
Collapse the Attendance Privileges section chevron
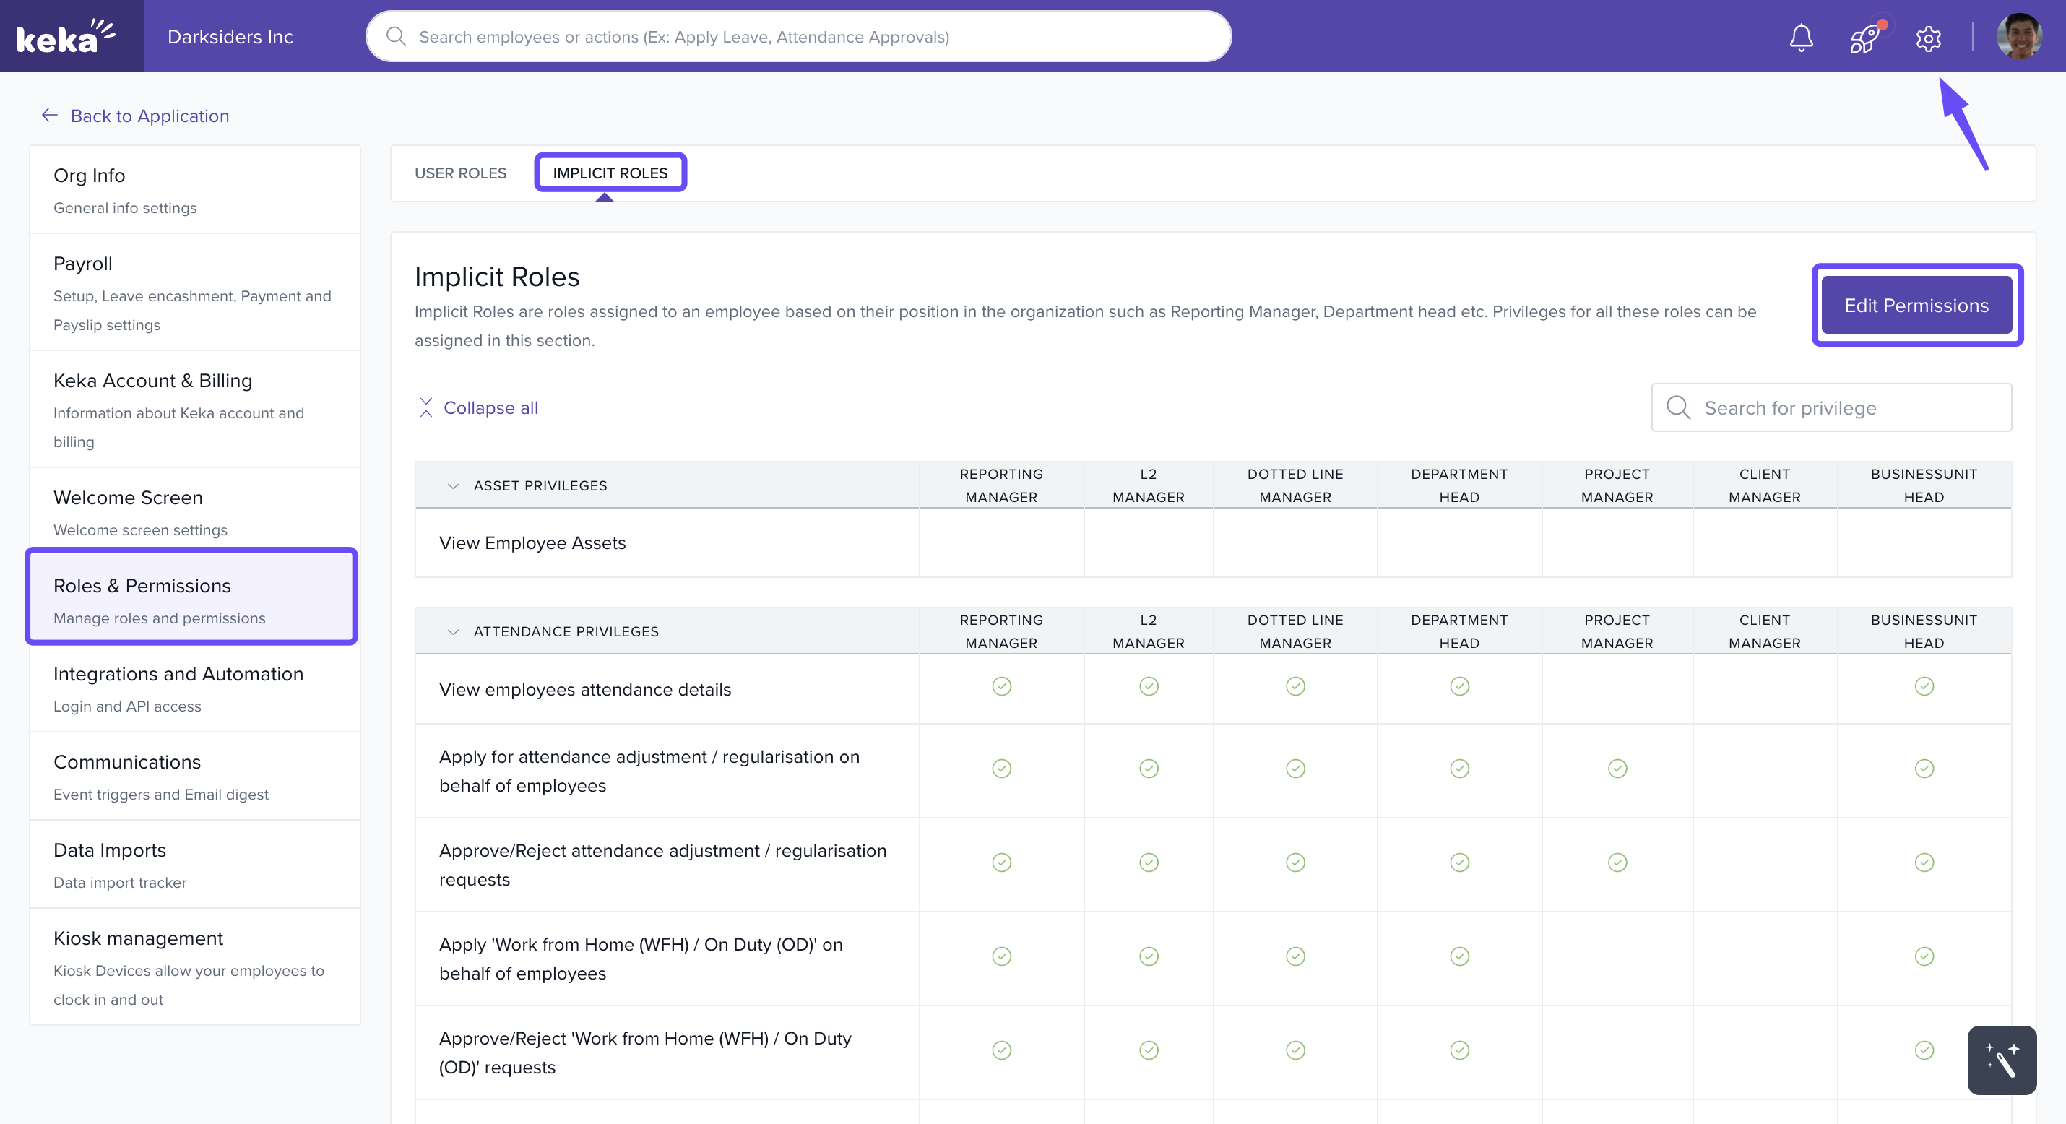point(453,631)
